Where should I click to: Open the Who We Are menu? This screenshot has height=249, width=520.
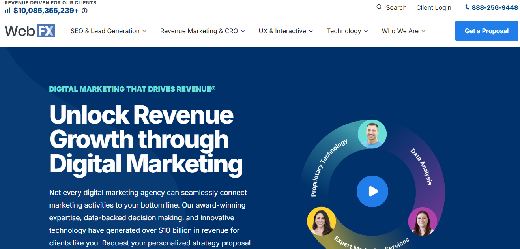403,31
